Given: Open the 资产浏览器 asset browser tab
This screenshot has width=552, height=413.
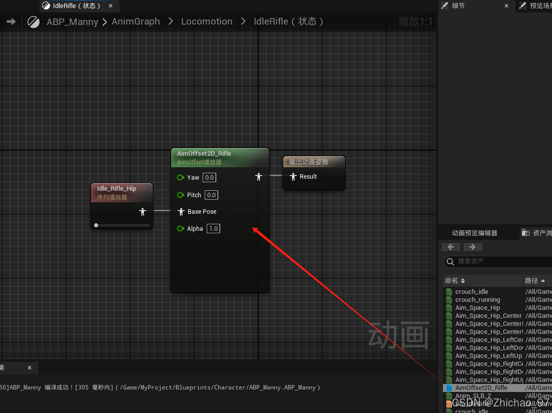Looking at the screenshot, I should [537, 233].
